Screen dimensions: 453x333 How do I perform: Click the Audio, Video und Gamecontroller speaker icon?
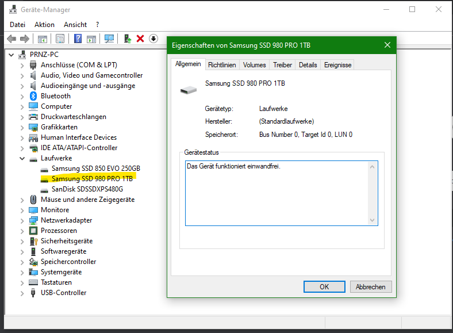click(x=33, y=75)
